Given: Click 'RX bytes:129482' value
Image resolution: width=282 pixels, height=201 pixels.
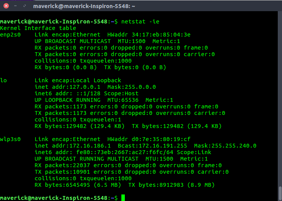Looking at the screenshot, I should (60, 126).
